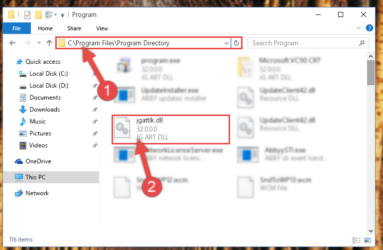The height and width of the screenshot is (250, 383).
Task: Click the Properties quick access icon
Action: tap(27, 15)
